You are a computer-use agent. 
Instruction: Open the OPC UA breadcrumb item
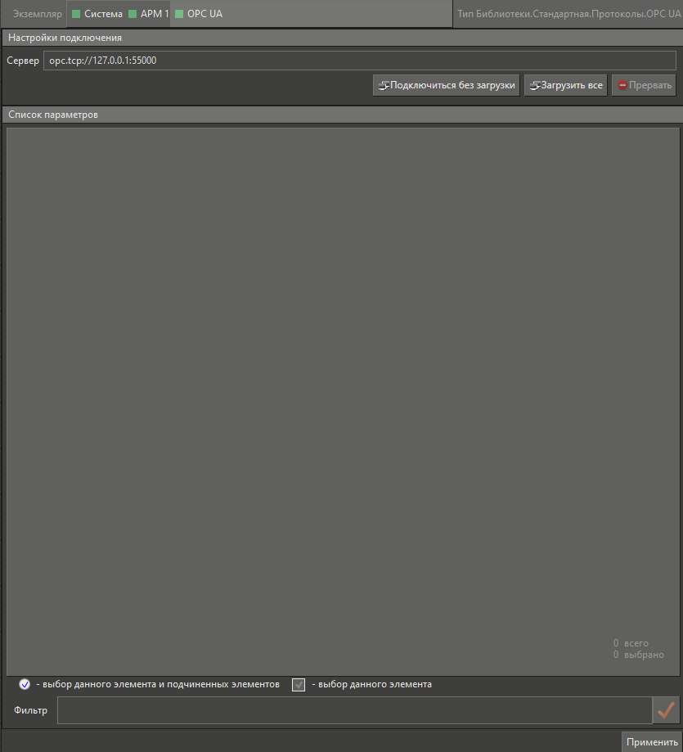click(204, 14)
